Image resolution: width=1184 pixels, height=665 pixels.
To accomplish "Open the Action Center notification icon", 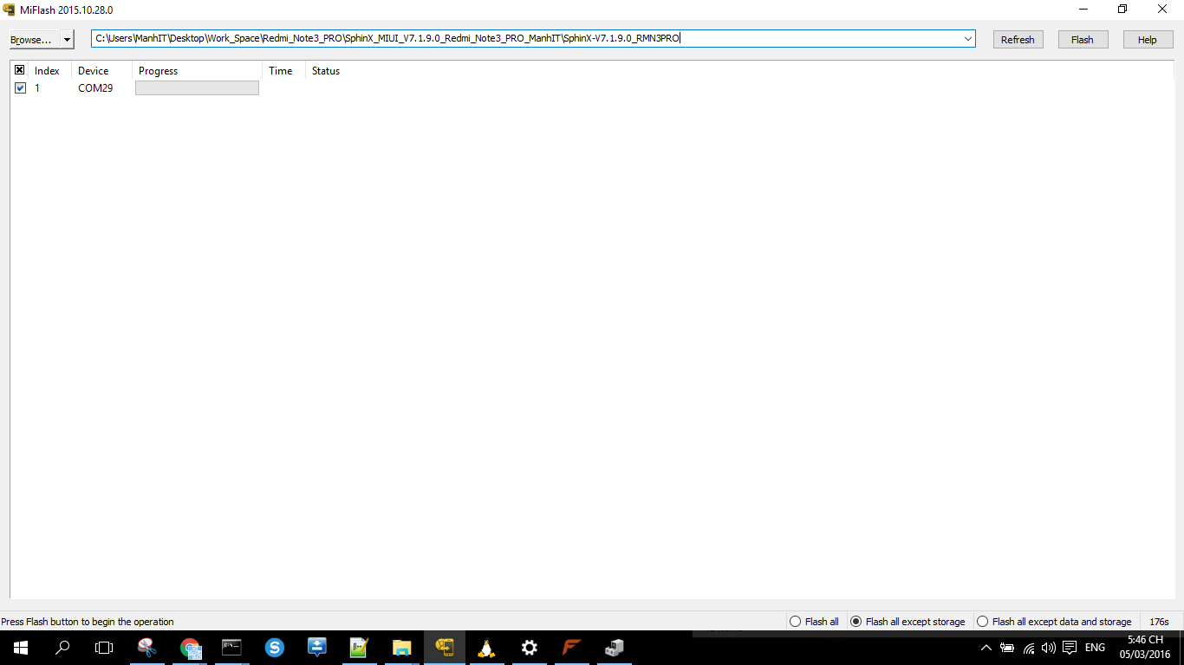I will (1070, 648).
